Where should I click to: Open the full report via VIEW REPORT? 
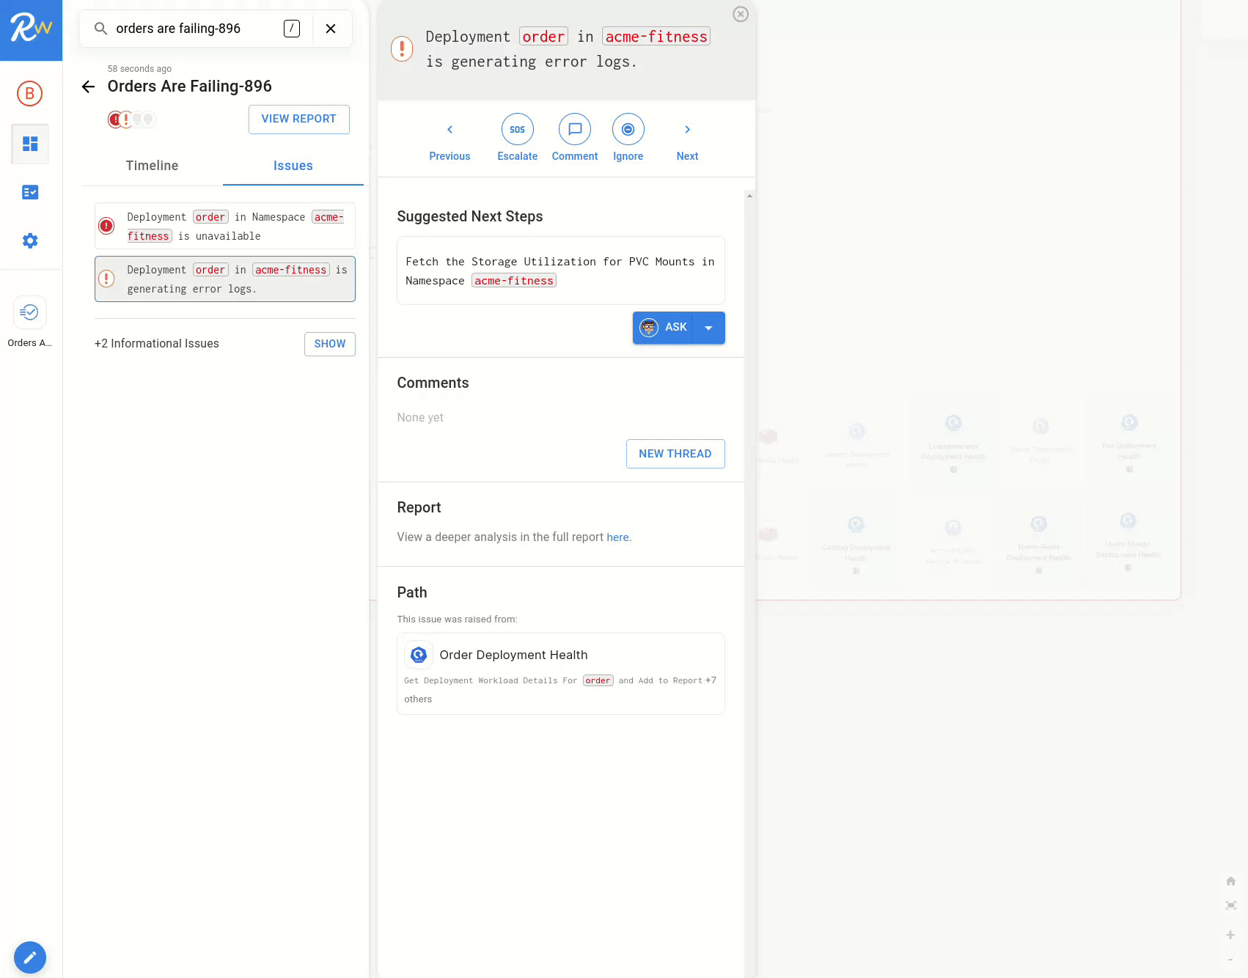[x=298, y=119]
